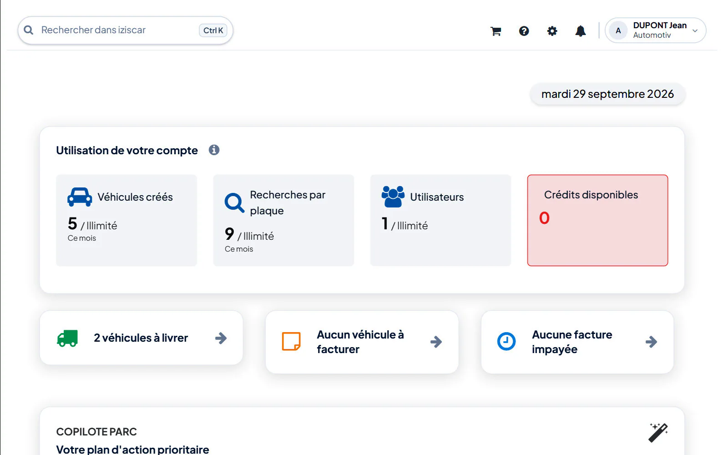The width and height of the screenshot is (728, 455).
Task: Click the magic wand icon in Copilote Parc
Action: [658, 432]
